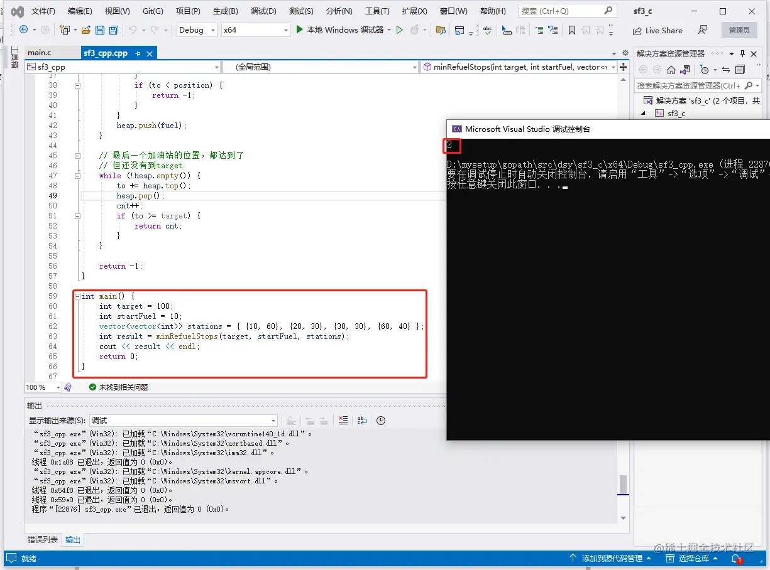Open the Debug configuration dropdown
Viewport: 770px width, 570px height.
(197, 30)
